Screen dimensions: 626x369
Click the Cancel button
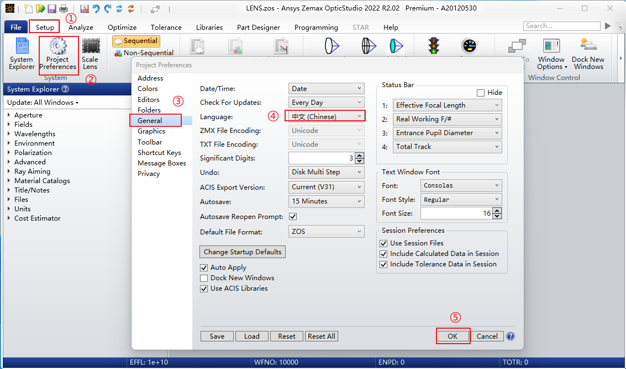[x=487, y=336]
